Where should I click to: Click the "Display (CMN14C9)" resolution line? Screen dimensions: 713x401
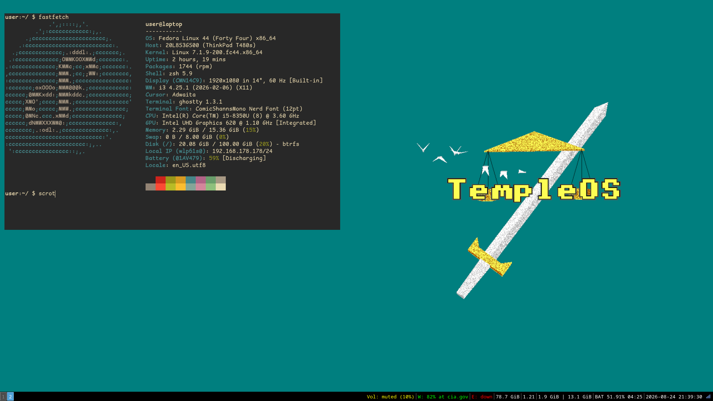click(234, 81)
